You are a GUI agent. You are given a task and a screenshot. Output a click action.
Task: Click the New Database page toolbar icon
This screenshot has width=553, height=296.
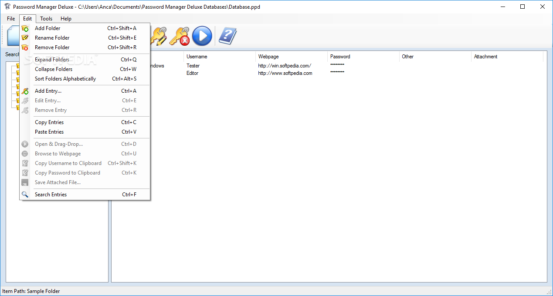coord(13,36)
